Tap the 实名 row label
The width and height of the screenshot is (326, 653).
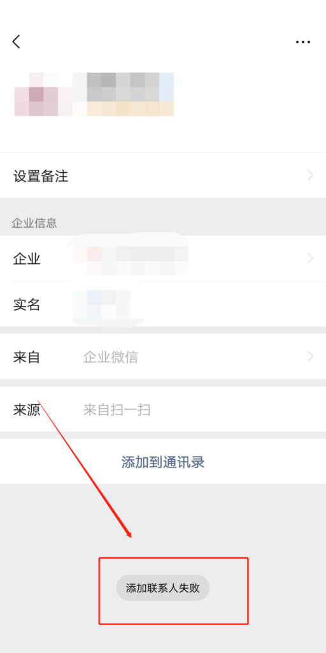pyautogui.click(x=27, y=305)
